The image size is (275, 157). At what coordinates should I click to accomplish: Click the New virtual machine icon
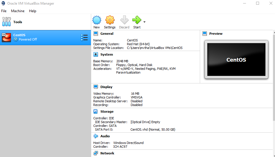97,20
